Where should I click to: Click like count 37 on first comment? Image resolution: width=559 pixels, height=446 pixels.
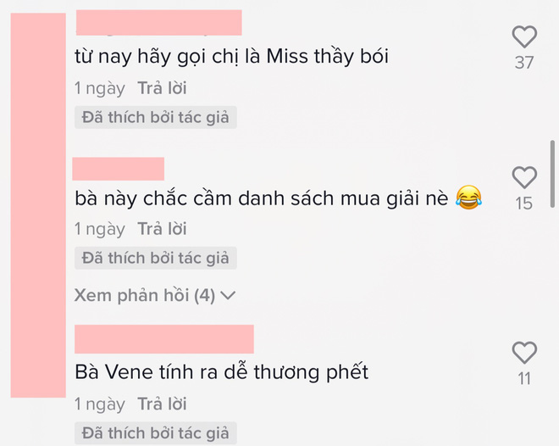524,63
